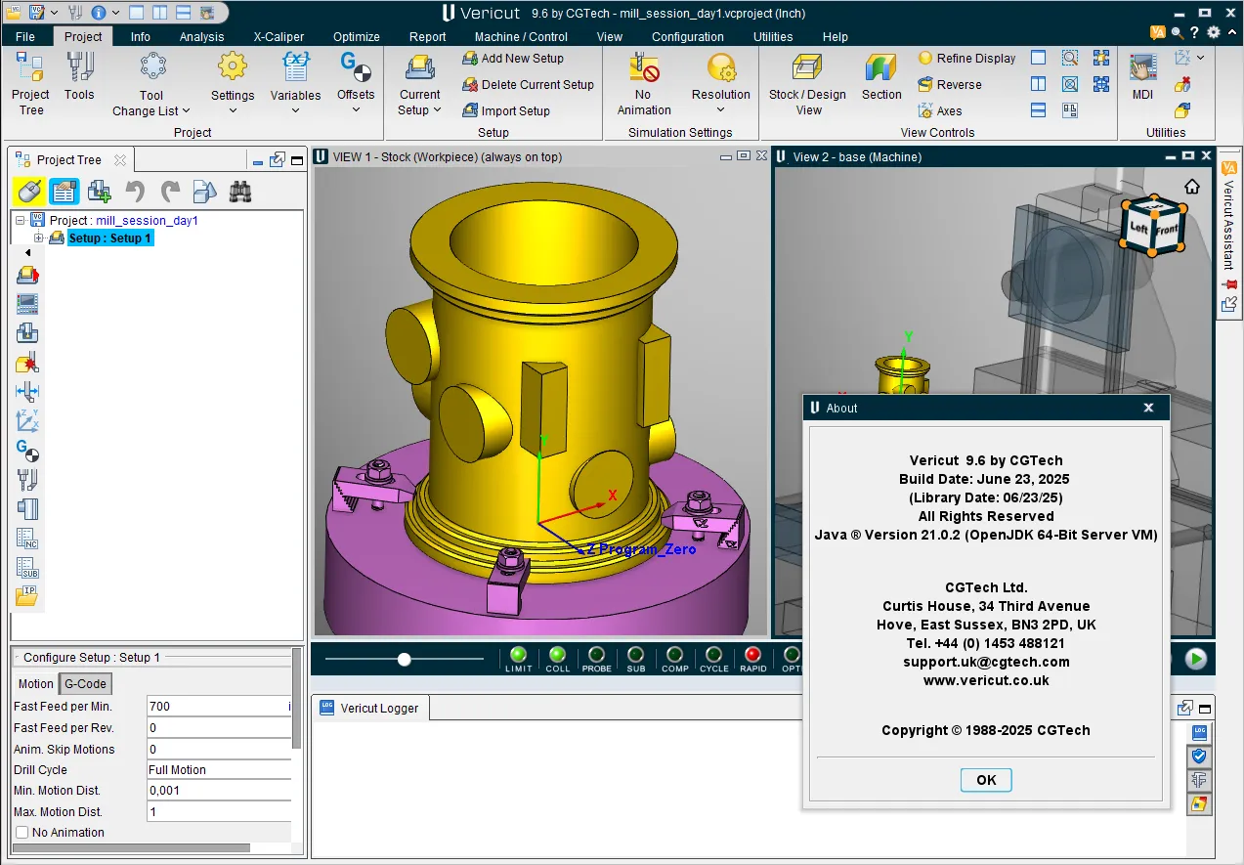
Task: Click Delete Current Setup
Action: pyautogui.click(x=528, y=85)
